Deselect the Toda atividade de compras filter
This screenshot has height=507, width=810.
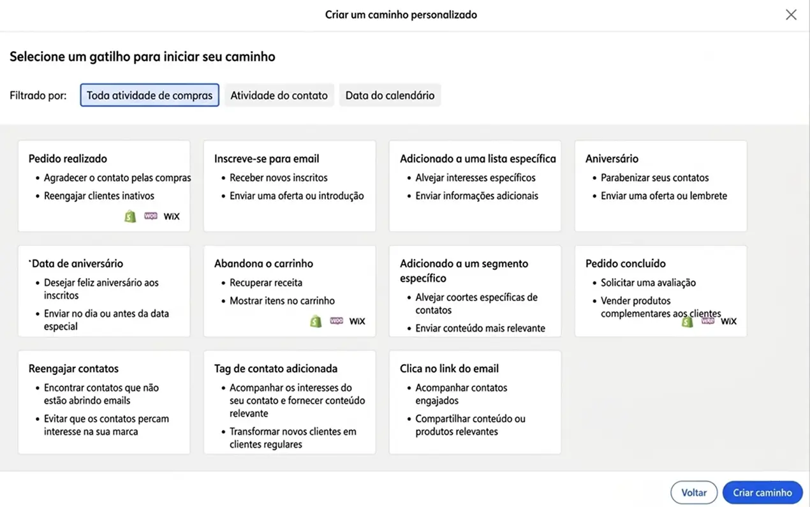[149, 95]
